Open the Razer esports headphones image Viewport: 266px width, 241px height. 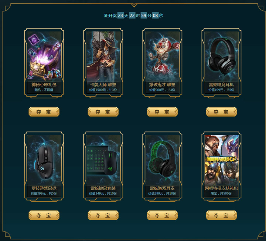pos(221,56)
